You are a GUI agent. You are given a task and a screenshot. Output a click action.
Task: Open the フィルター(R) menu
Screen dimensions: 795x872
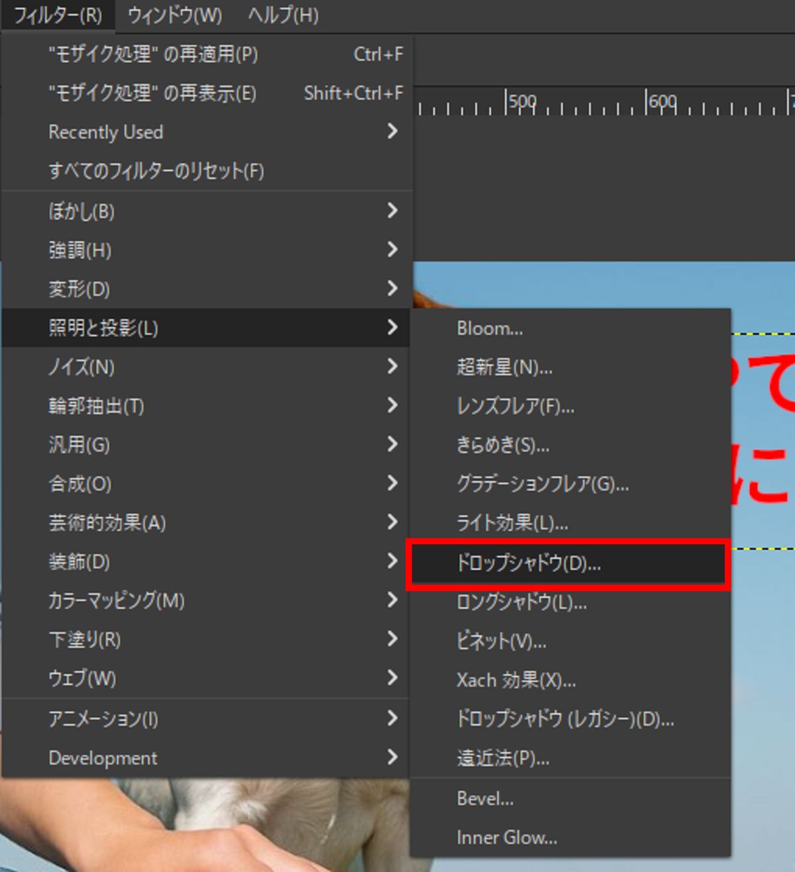coord(58,15)
